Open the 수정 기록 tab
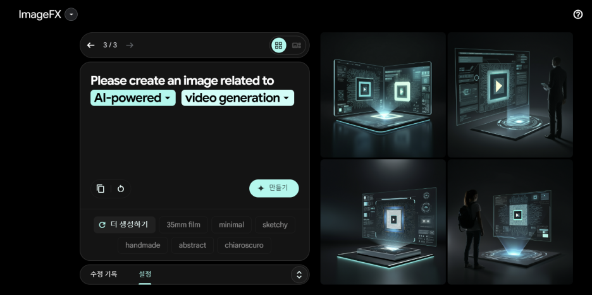 click(x=103, y=274)
